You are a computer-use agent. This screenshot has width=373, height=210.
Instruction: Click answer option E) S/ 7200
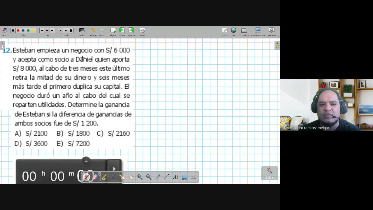73,143
